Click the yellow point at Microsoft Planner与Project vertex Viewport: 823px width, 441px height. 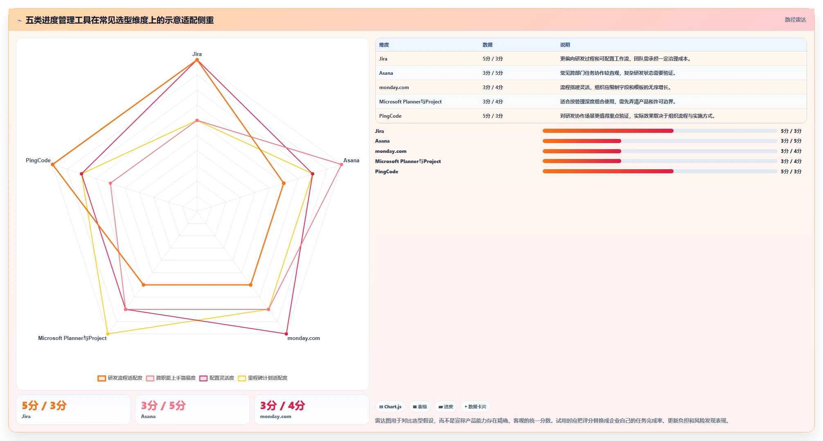click(108, 334)
